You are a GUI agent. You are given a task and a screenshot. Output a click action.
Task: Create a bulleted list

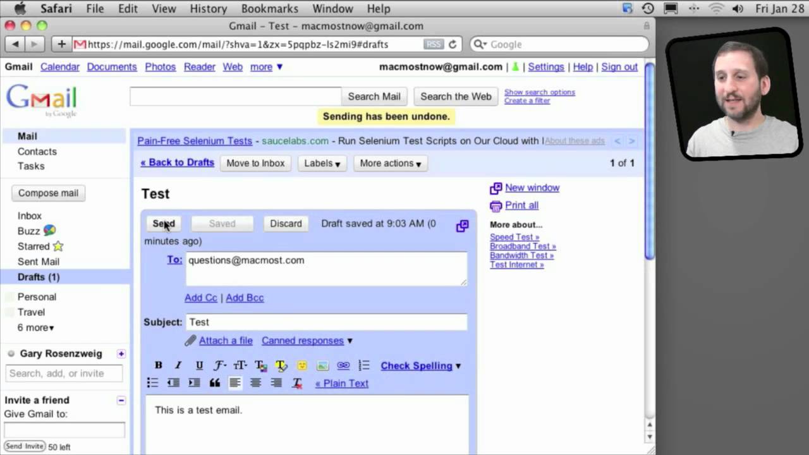tap(152, 382)
